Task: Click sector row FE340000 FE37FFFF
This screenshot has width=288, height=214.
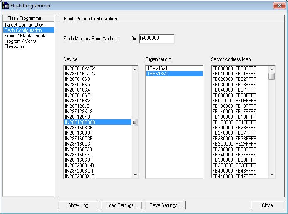Action: point(240,155)
